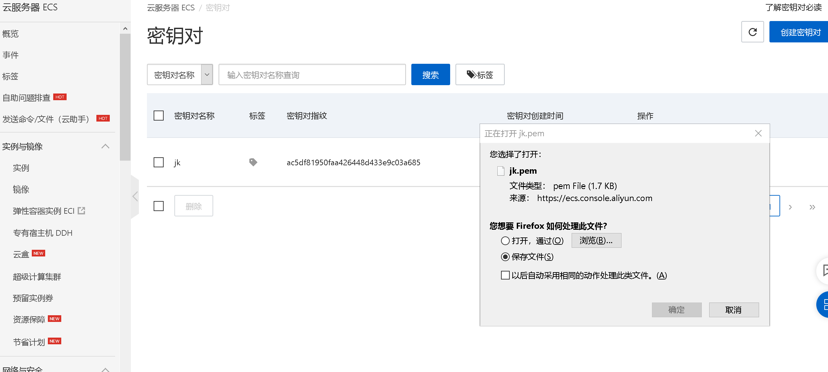Enable auto-handle same file type checkbox
828x372 pixels.
(x=505, y=275)
